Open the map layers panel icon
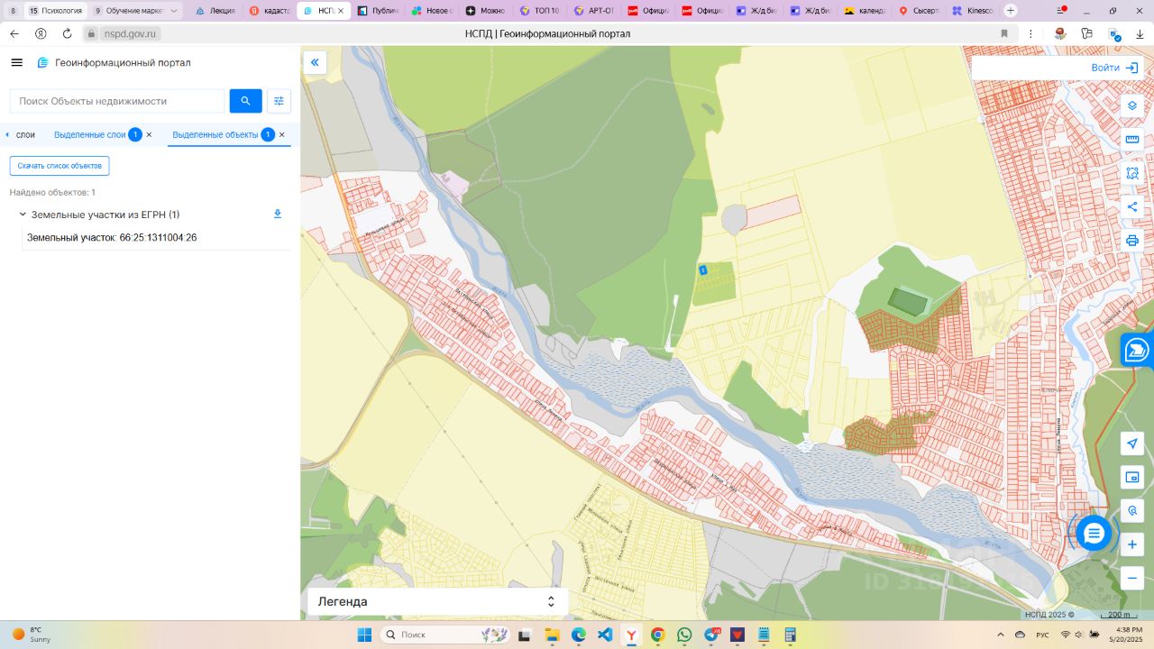1154x649 pixels. (1132, 105)
